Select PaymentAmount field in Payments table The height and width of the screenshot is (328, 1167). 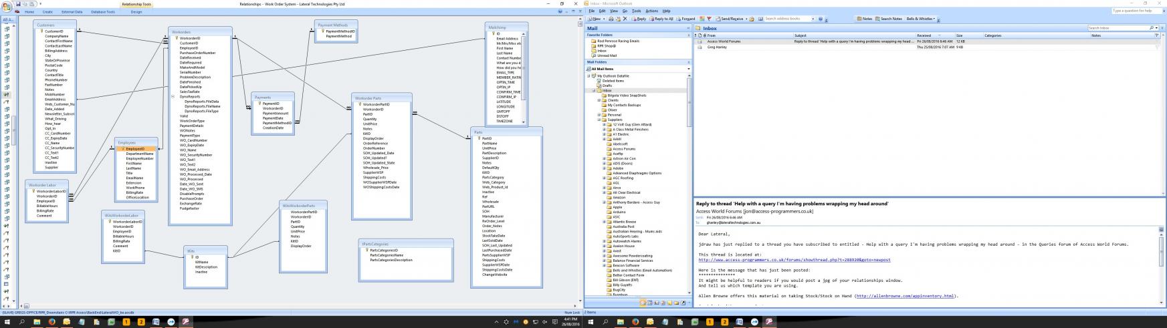click(276, 114)
